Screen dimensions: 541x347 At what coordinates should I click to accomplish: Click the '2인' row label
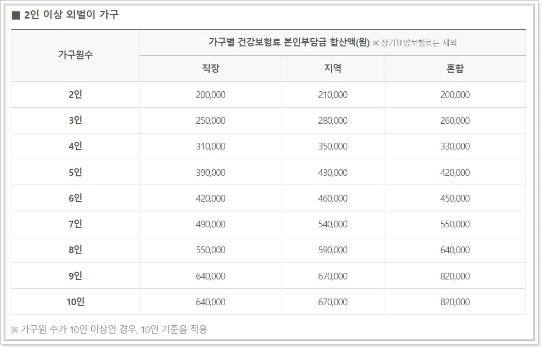tap(76, 94)
